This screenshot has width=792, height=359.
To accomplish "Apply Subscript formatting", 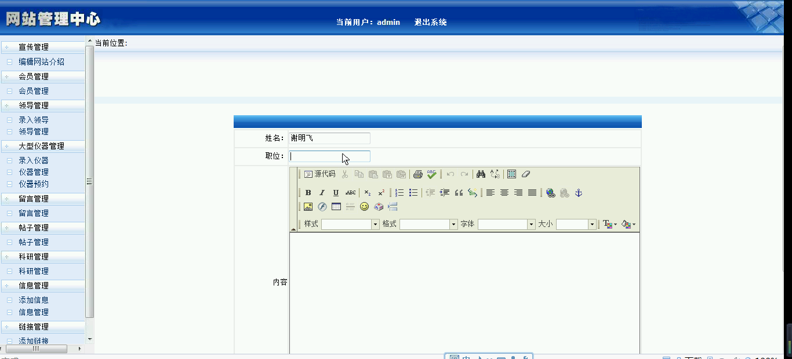I will point(368,193).
